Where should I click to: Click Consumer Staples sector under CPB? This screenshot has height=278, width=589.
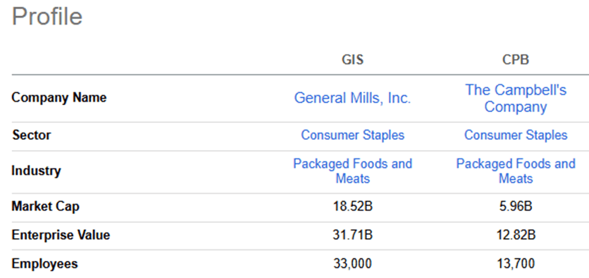[x=516, y=135]
